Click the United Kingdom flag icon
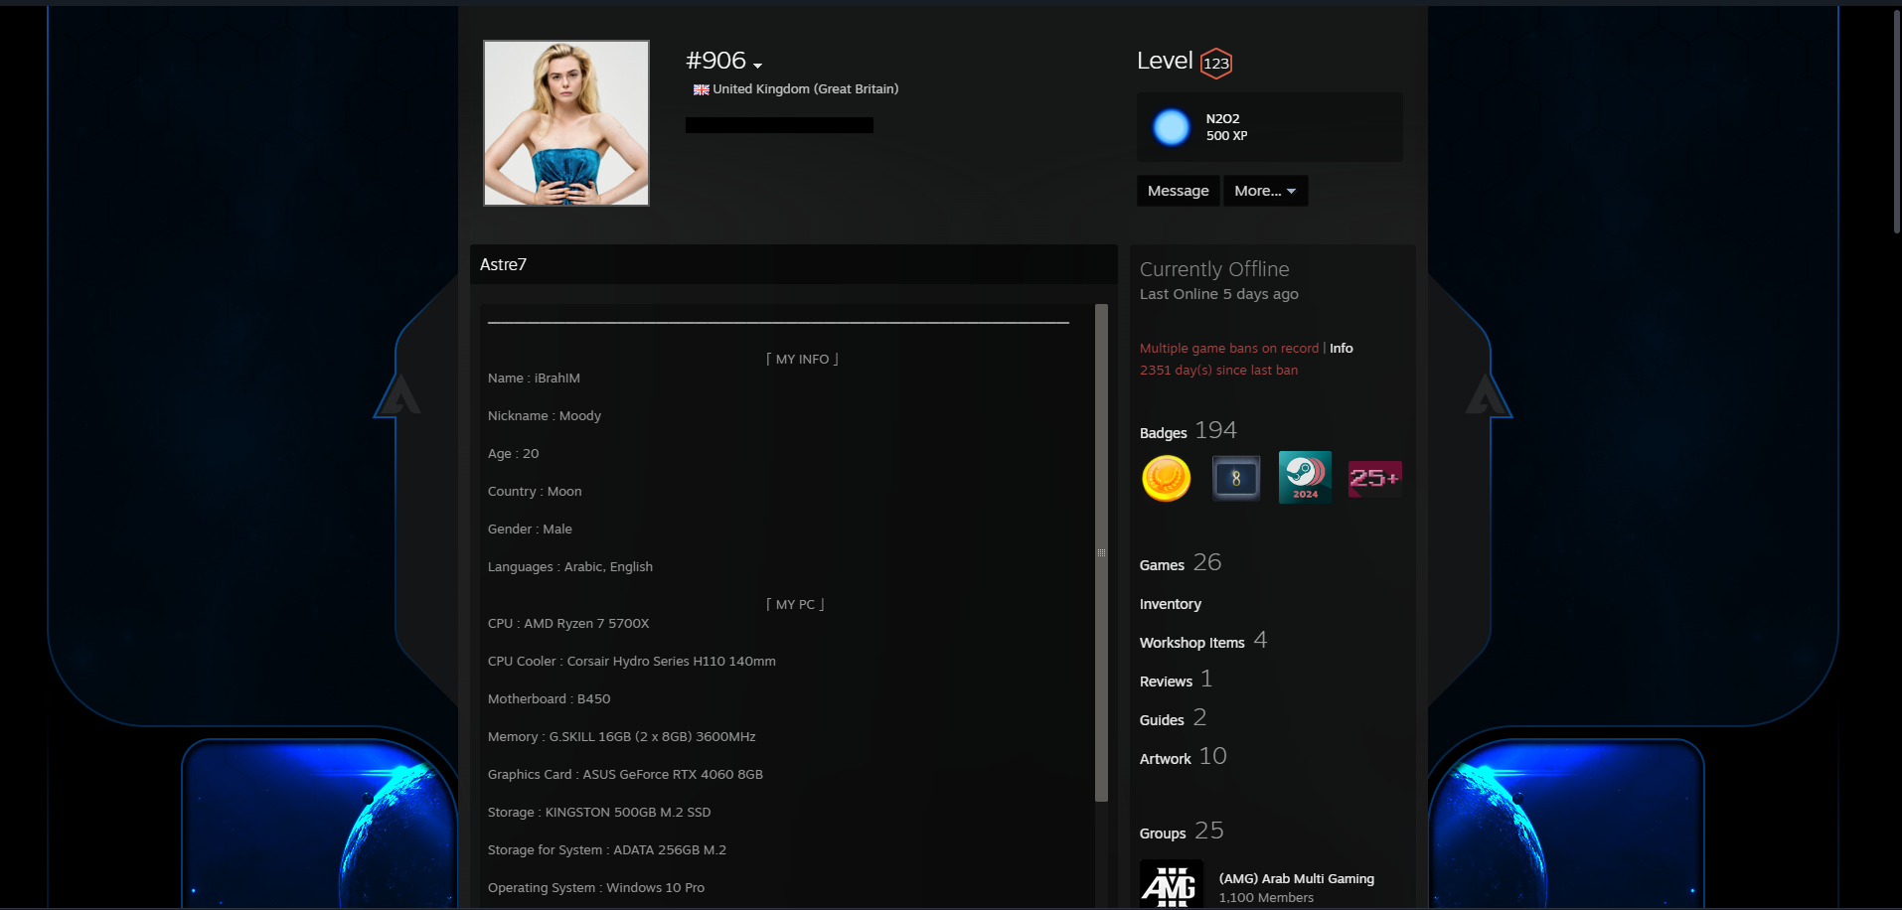The image size is (1902, 910). [x=702, y=89]
